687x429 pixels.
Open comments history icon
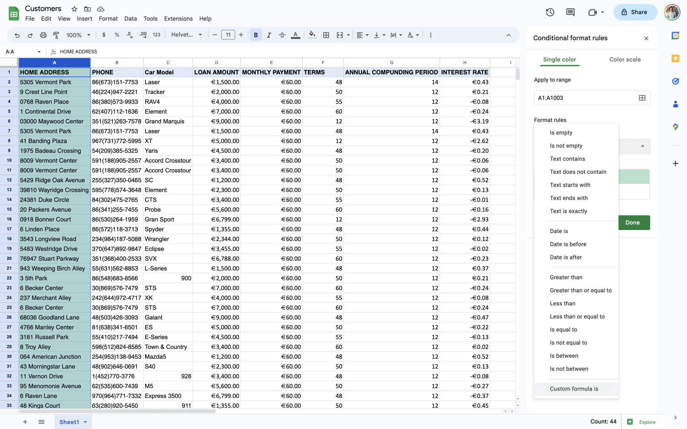[x=570, y=12]
